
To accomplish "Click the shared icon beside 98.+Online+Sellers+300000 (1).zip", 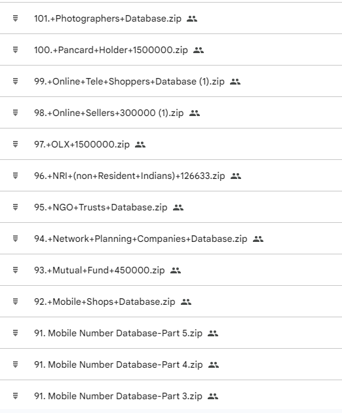I will (x=195, y=113).
